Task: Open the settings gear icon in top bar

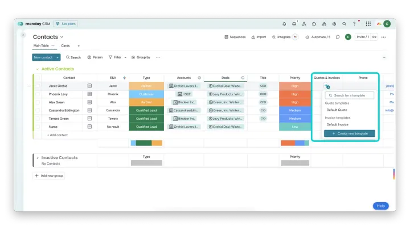Action: [334, 24]
